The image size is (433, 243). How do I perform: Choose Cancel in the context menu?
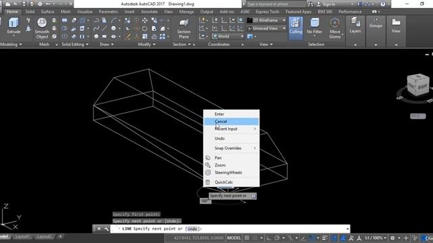[231, 122]
